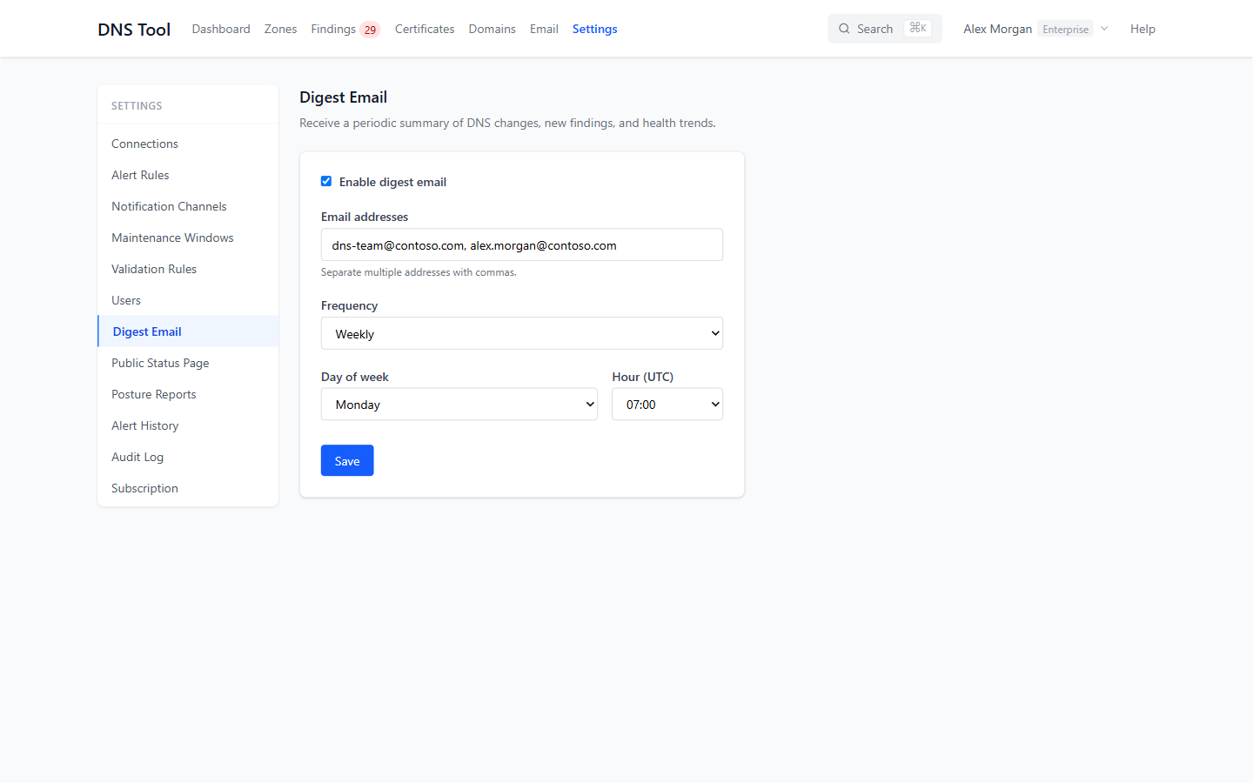This screenshot has width=1253, height=783.
Task: Open Notification Channels settings
Action: pos(188,206)
